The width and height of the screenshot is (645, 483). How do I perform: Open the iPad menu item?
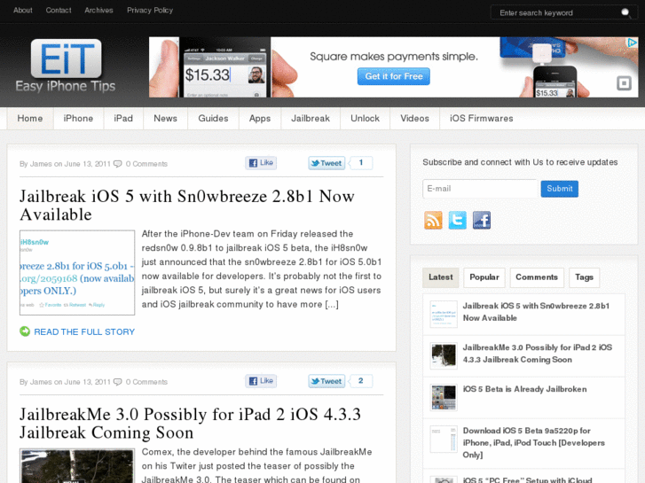coord(123,119)
